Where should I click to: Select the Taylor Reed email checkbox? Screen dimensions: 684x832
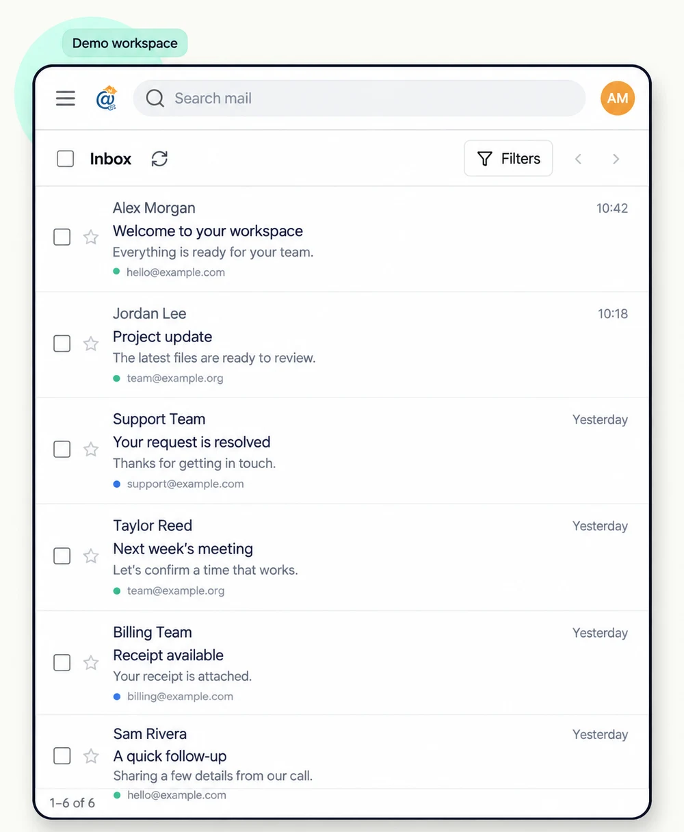click(62, 556)
